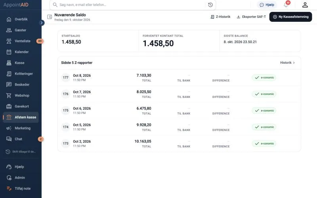Open Kvitteringer receipts section
The height and width of the screenshot is (198, 317).
point(21,74)
